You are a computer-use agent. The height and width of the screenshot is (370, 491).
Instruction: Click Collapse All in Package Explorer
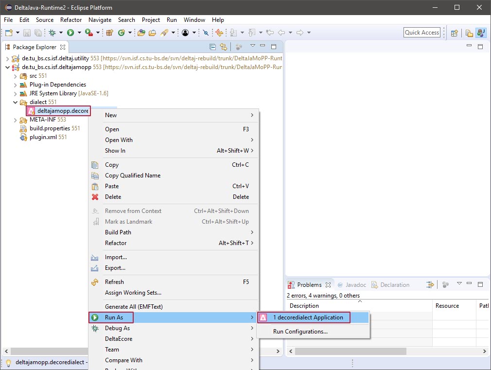[212, 47]
